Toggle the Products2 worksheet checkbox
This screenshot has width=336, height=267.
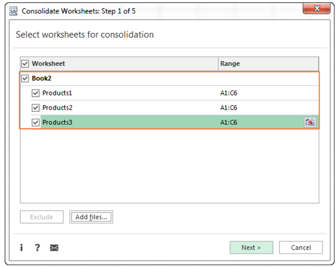point(36,107)
